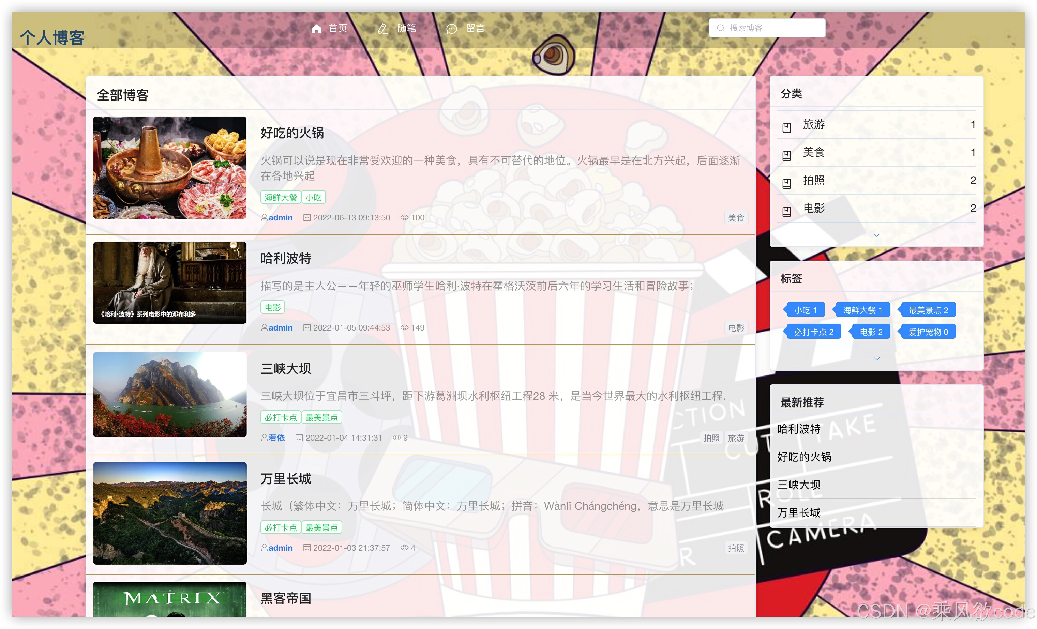The height and width of the screenshot is (629, 1037).
Task: Open the blog post 哈利波特
Action: tap(285, 259)
